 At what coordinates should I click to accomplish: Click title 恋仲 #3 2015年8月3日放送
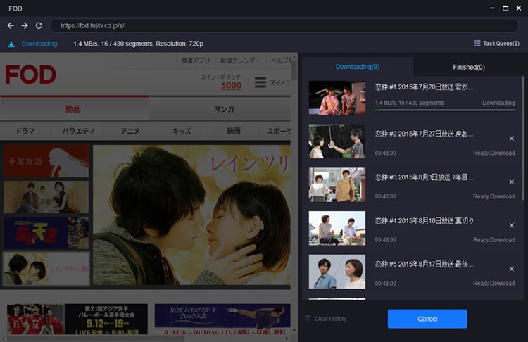pyautogui.click(x=425, y=177)
